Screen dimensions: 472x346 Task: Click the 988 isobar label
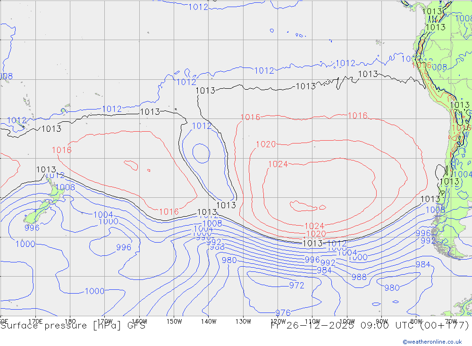[x=359, y=277]
